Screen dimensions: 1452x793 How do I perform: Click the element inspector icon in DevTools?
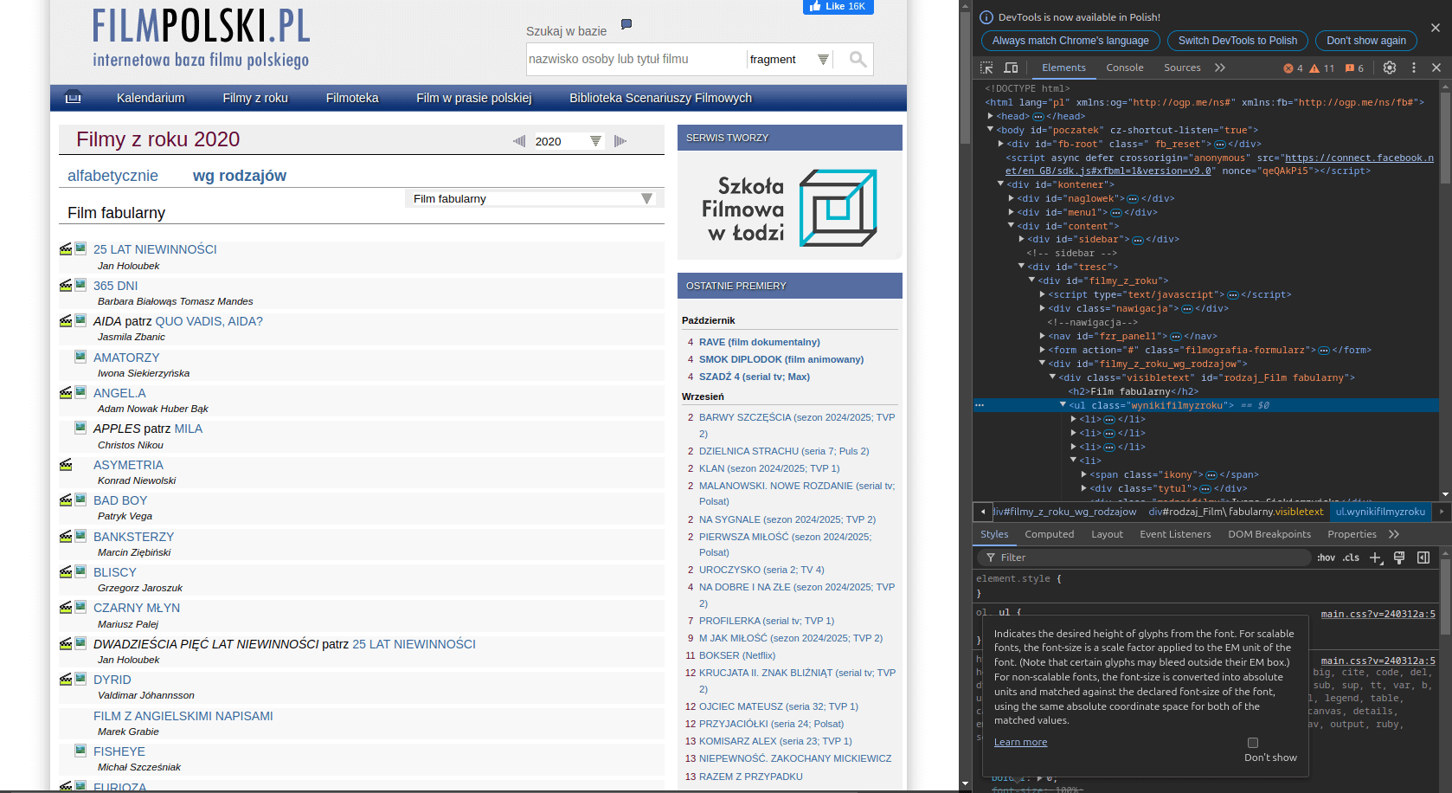click(986, 68)
